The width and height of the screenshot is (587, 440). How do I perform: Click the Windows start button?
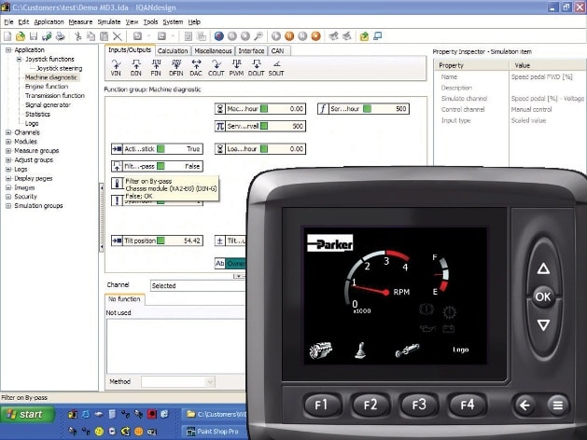(28, 414)
